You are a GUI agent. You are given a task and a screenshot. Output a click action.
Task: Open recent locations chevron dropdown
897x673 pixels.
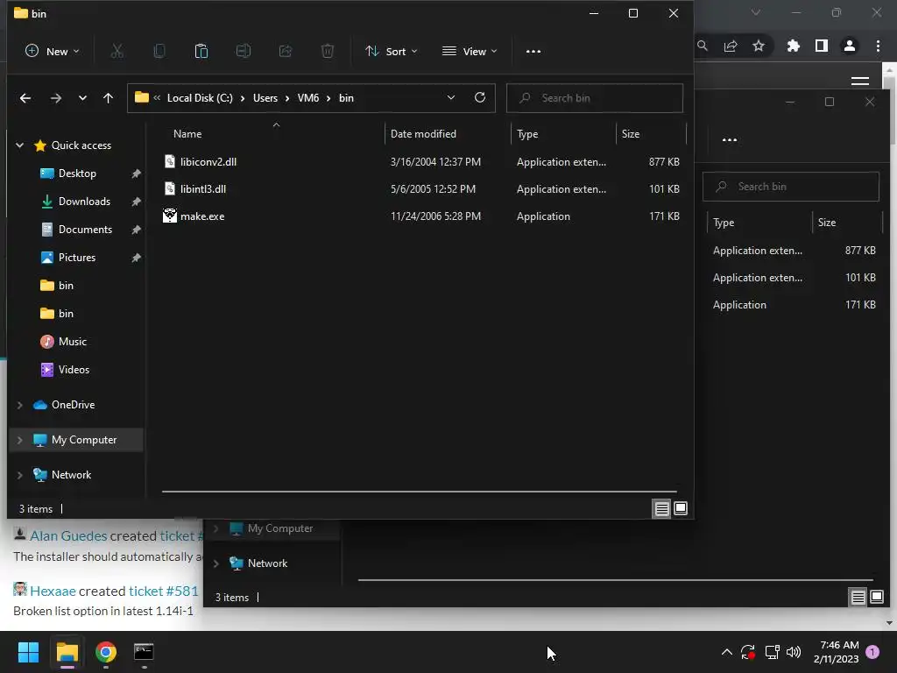coord(82,98)
